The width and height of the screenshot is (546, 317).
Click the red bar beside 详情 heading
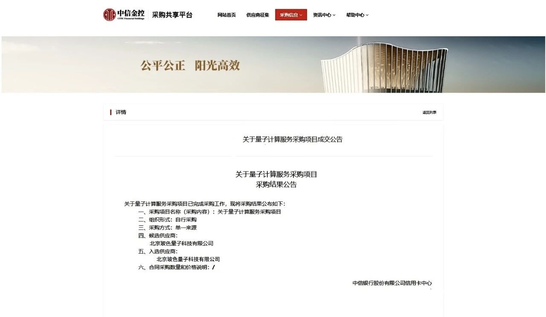point(111,112)
